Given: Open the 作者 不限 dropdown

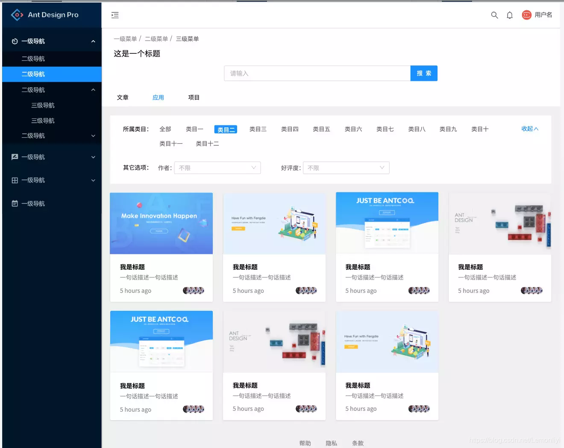Looking at the screenshot, I should 217,168.
